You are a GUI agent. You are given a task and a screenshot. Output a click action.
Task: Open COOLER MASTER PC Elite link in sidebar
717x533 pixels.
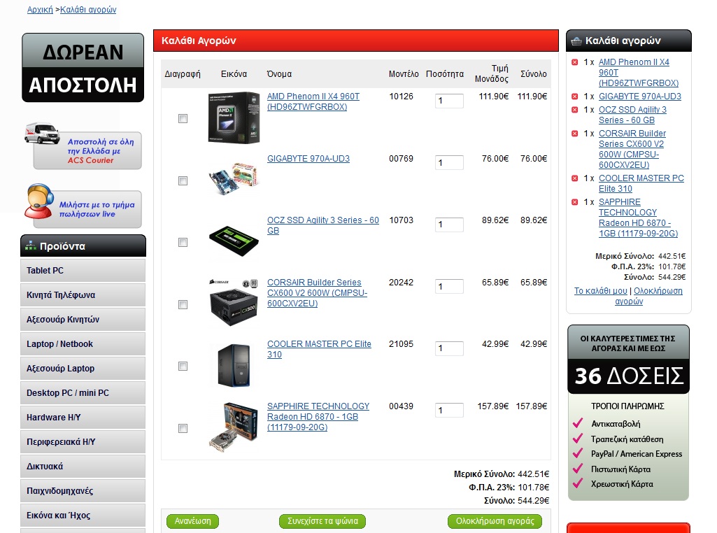click(x=641, y=183)
